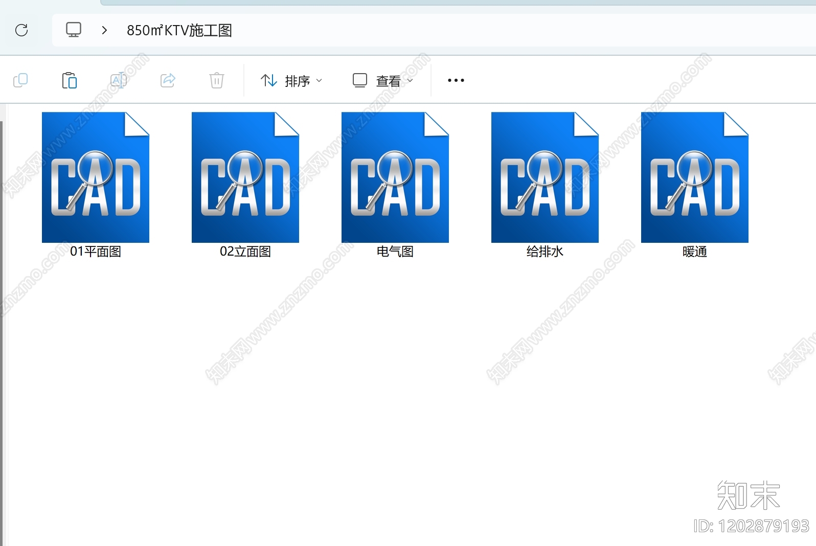The height and width of the screenshot is (546, 816).
Task: Click the rename icon in toolbar
Action: pos(119,80)
